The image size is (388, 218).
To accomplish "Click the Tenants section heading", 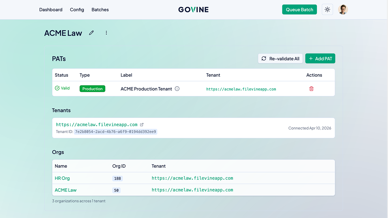I will (x=61, y=110).
